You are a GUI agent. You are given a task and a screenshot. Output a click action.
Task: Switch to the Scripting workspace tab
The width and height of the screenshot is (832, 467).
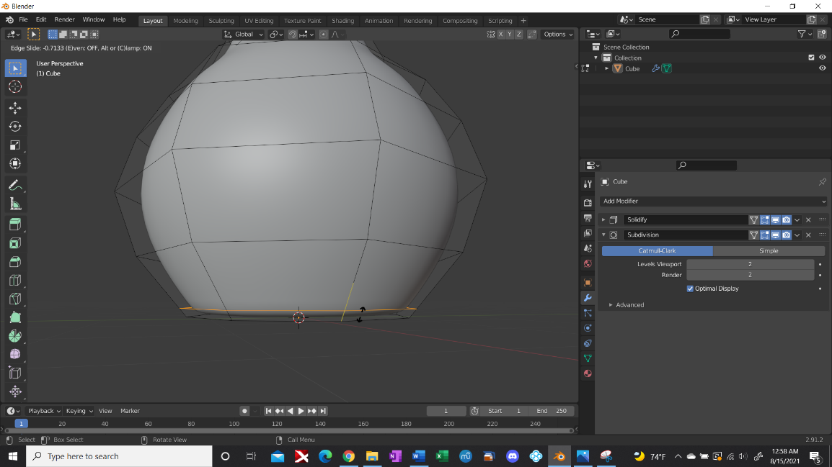click(x=500, y=21)
